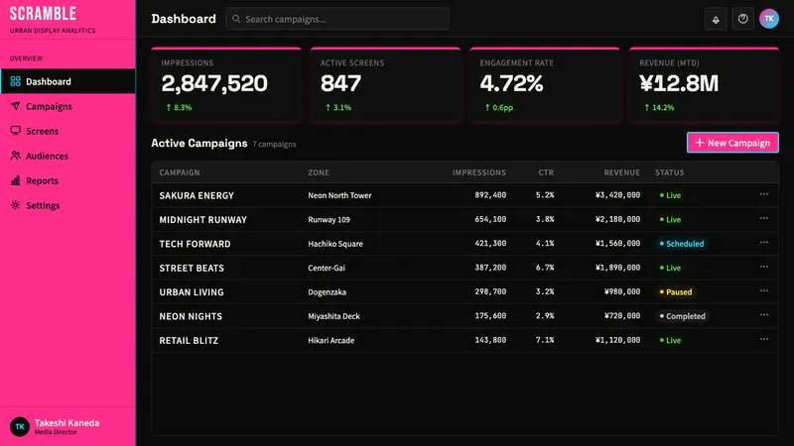Click the Miyashita Deck zone
This screenshot has width=794, height=446.
click(x=333, y=316)
